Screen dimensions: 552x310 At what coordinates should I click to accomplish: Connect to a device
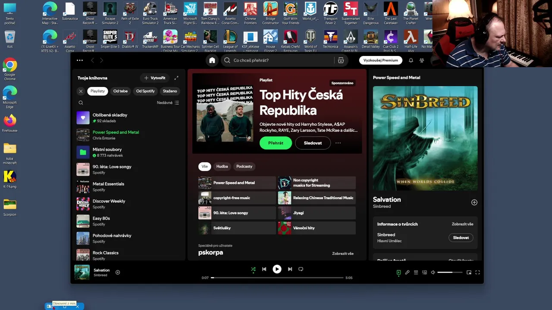424,273
